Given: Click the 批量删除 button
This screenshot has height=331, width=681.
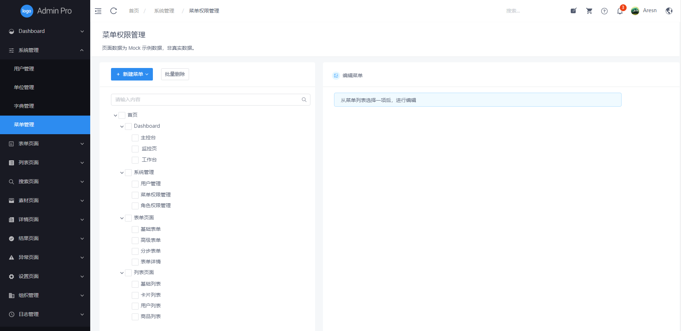Looking at the screenshot, I should click(175, 74).
